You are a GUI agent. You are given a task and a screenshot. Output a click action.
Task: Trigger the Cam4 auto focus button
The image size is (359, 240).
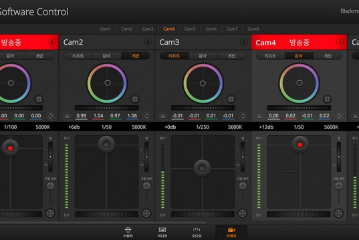click(339, 213)
